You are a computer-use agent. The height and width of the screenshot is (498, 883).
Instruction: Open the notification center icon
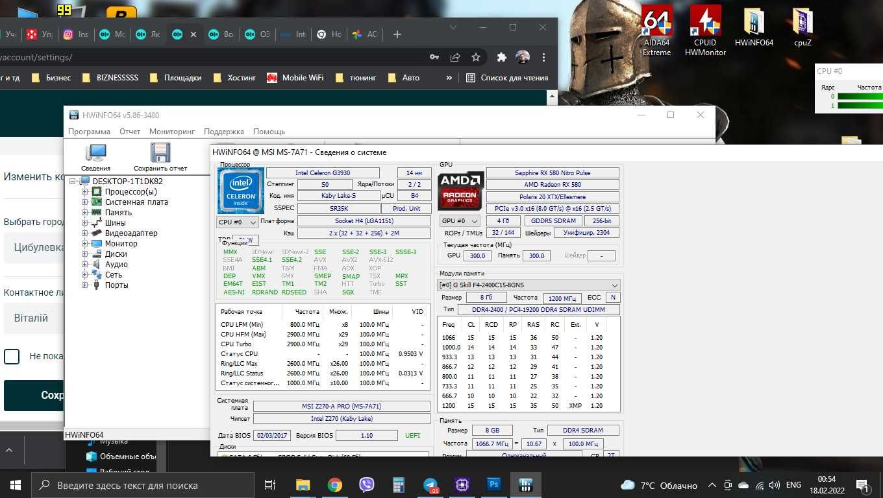[863, 484]
